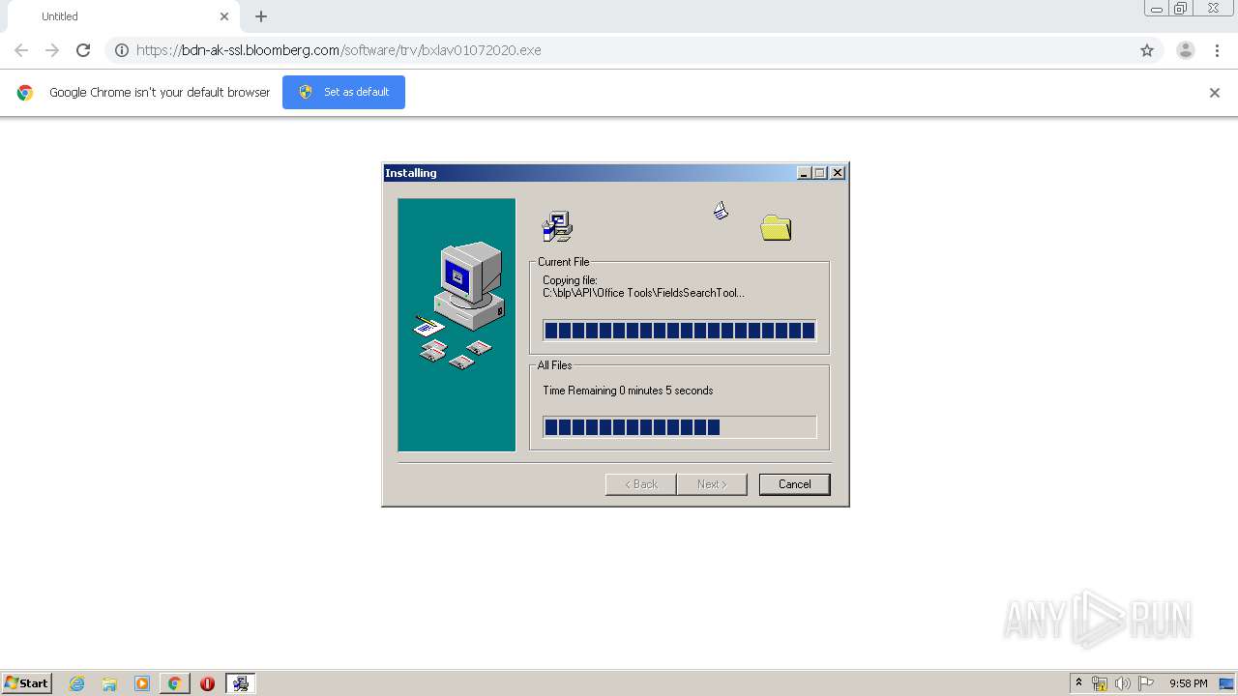Viewport: 1238px width, 696px height.
Task: Click the All Files progress bar
Action: click(679, 427)
